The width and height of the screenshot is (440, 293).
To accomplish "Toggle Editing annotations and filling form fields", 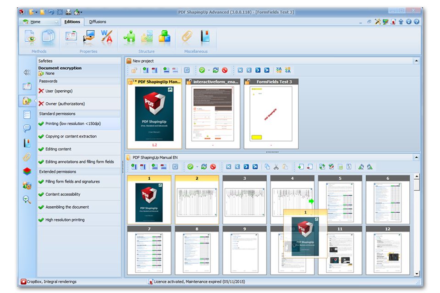I will [78, 162].
